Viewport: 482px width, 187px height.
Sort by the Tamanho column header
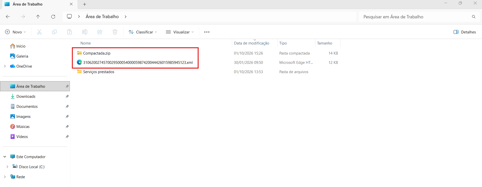click(x=325, y=43)
